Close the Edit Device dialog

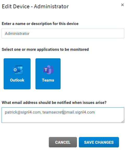[x=122, y=5]
